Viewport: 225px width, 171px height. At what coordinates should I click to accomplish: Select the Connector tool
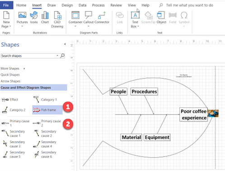[102, 18]
